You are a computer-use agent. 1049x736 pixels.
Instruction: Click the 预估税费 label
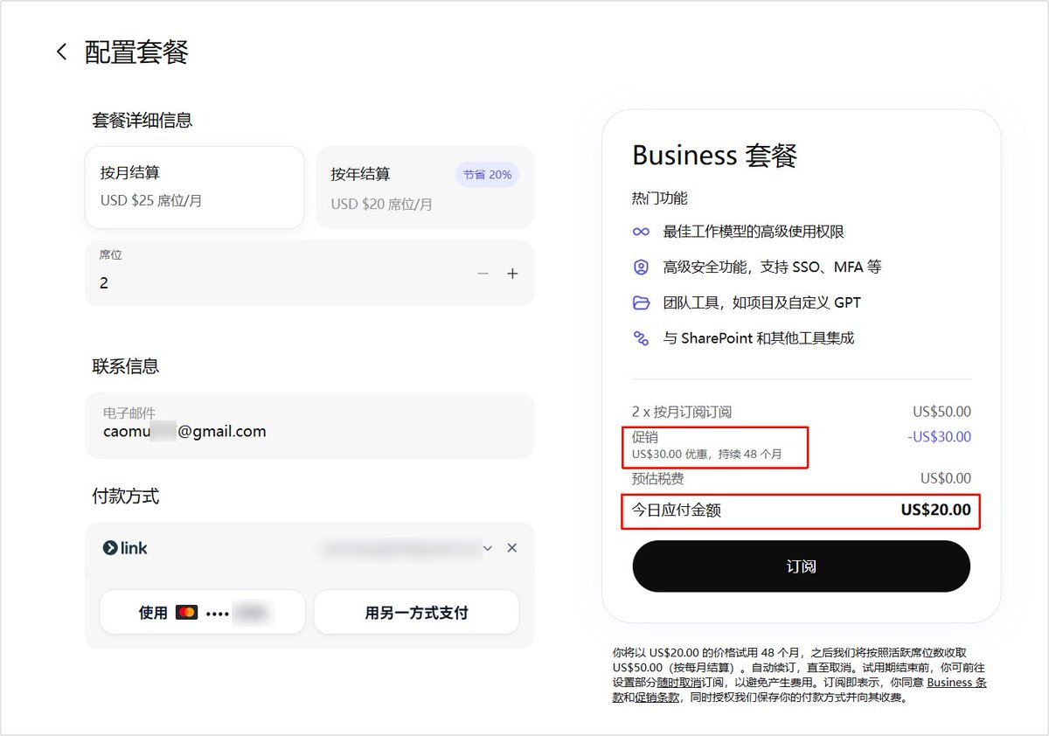(x=658, y=478)
